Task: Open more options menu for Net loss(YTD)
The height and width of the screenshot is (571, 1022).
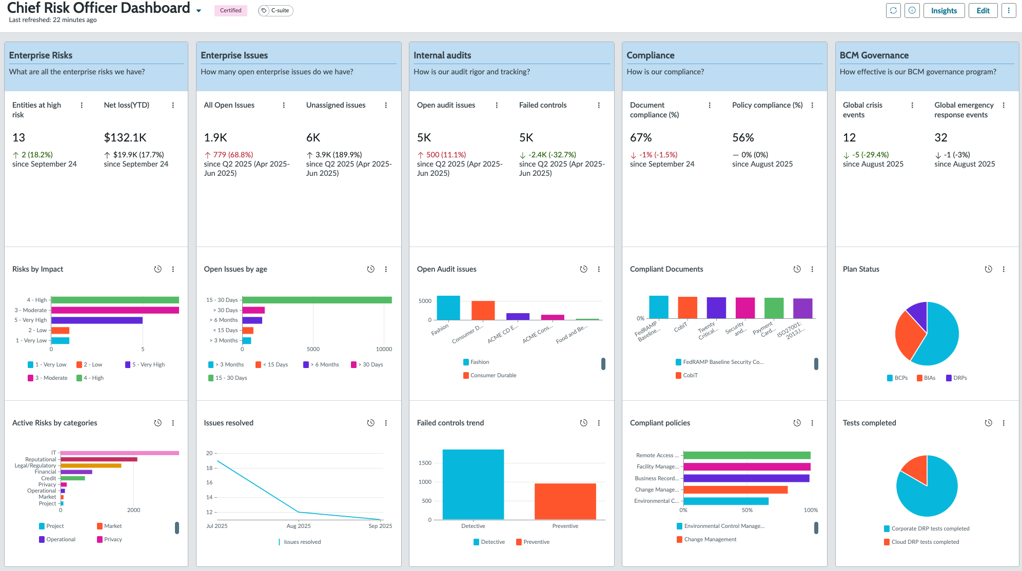Action: [173, 105]
